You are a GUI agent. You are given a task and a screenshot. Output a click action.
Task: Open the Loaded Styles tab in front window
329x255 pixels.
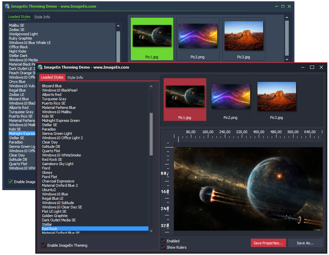[52, 77]
